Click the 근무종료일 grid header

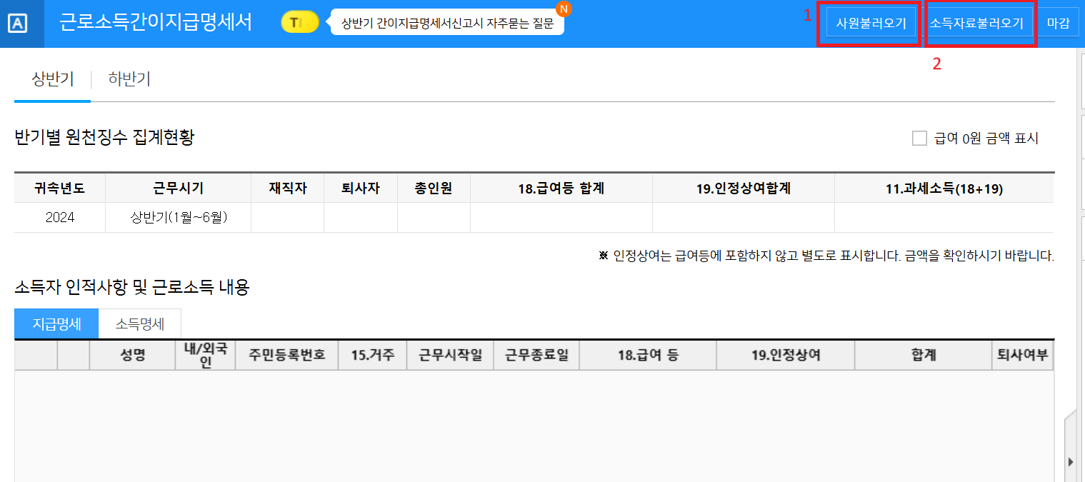pyautogui.click(x=536, y=355)
